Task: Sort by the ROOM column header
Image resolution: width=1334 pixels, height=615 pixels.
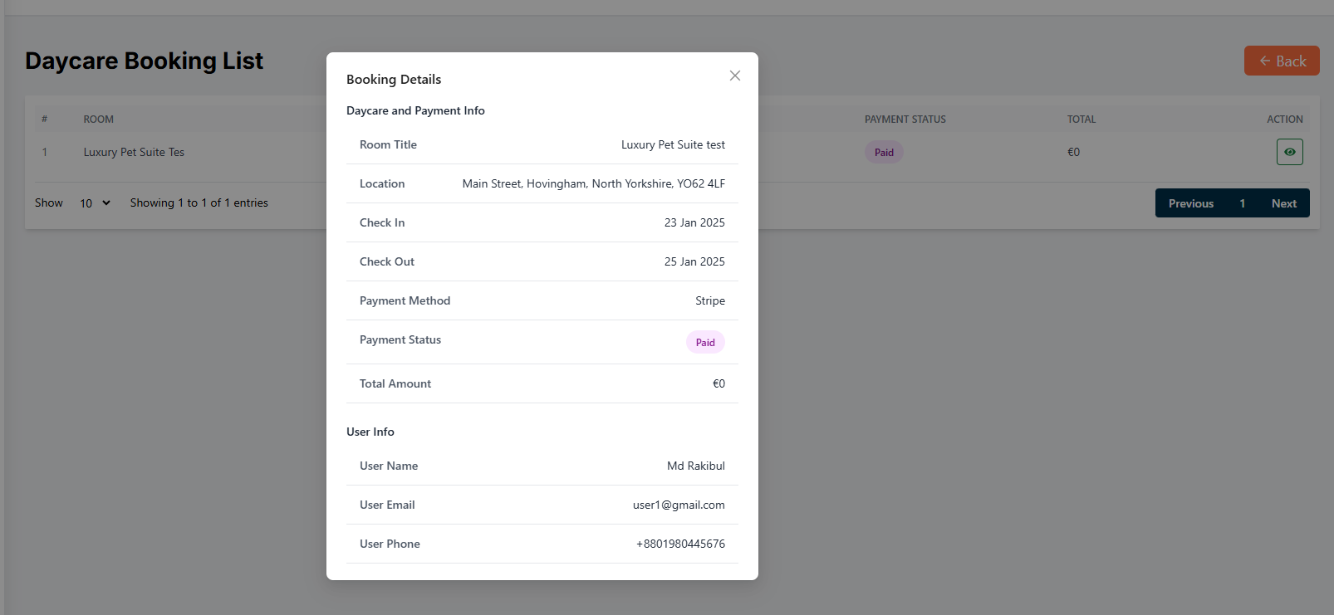Action: [98, 120]
